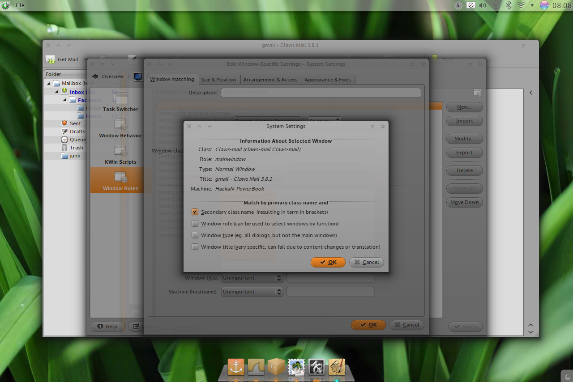This screenshot has width=573, height=382.
Task: Enable the Window role checkbox
Action: pos(195,224)
